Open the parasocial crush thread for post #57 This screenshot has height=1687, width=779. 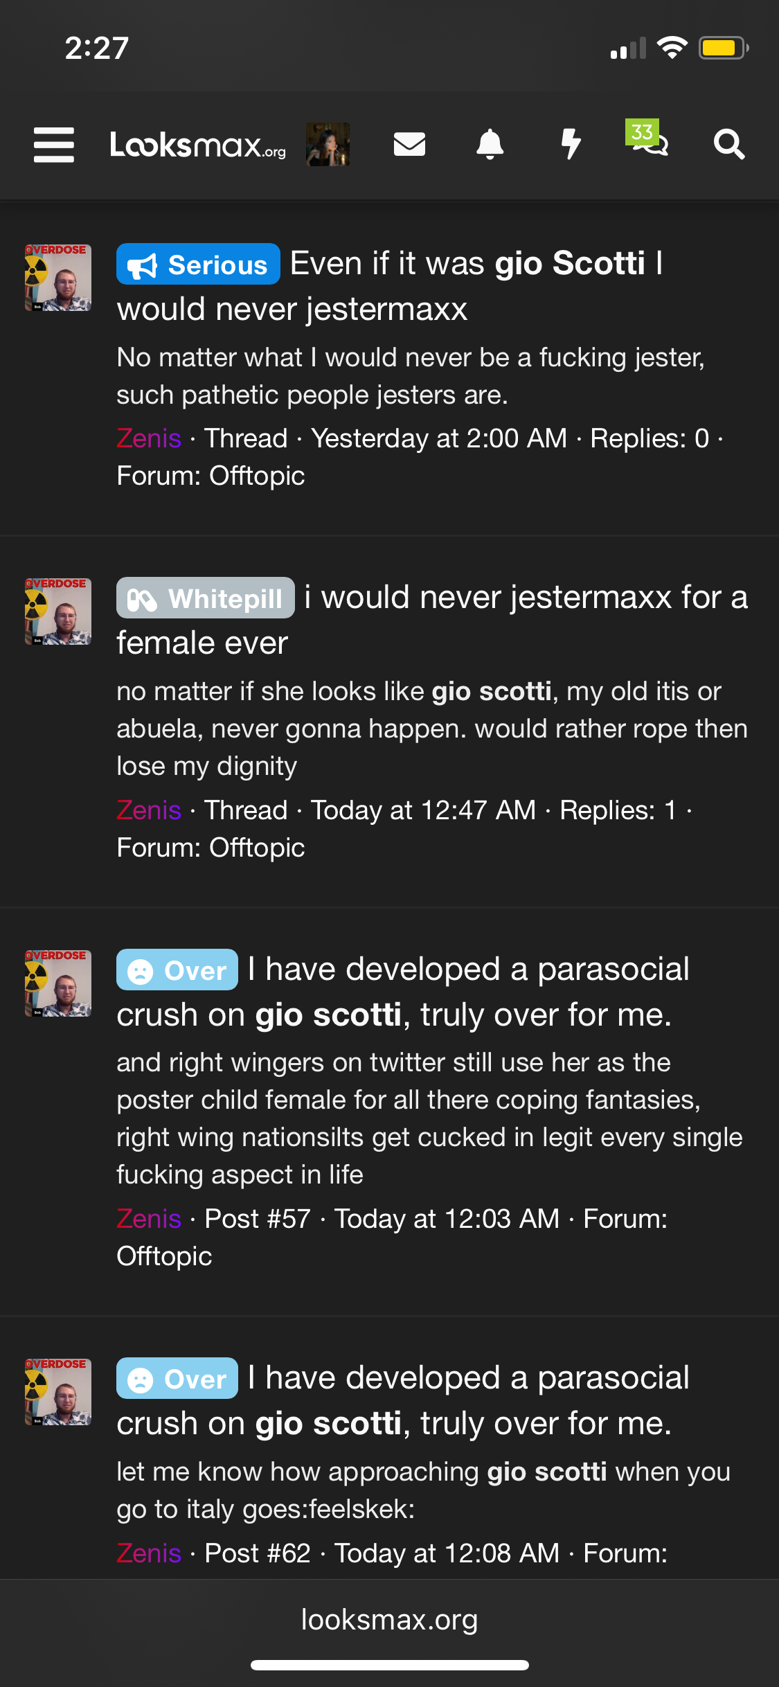click(403, 992)
